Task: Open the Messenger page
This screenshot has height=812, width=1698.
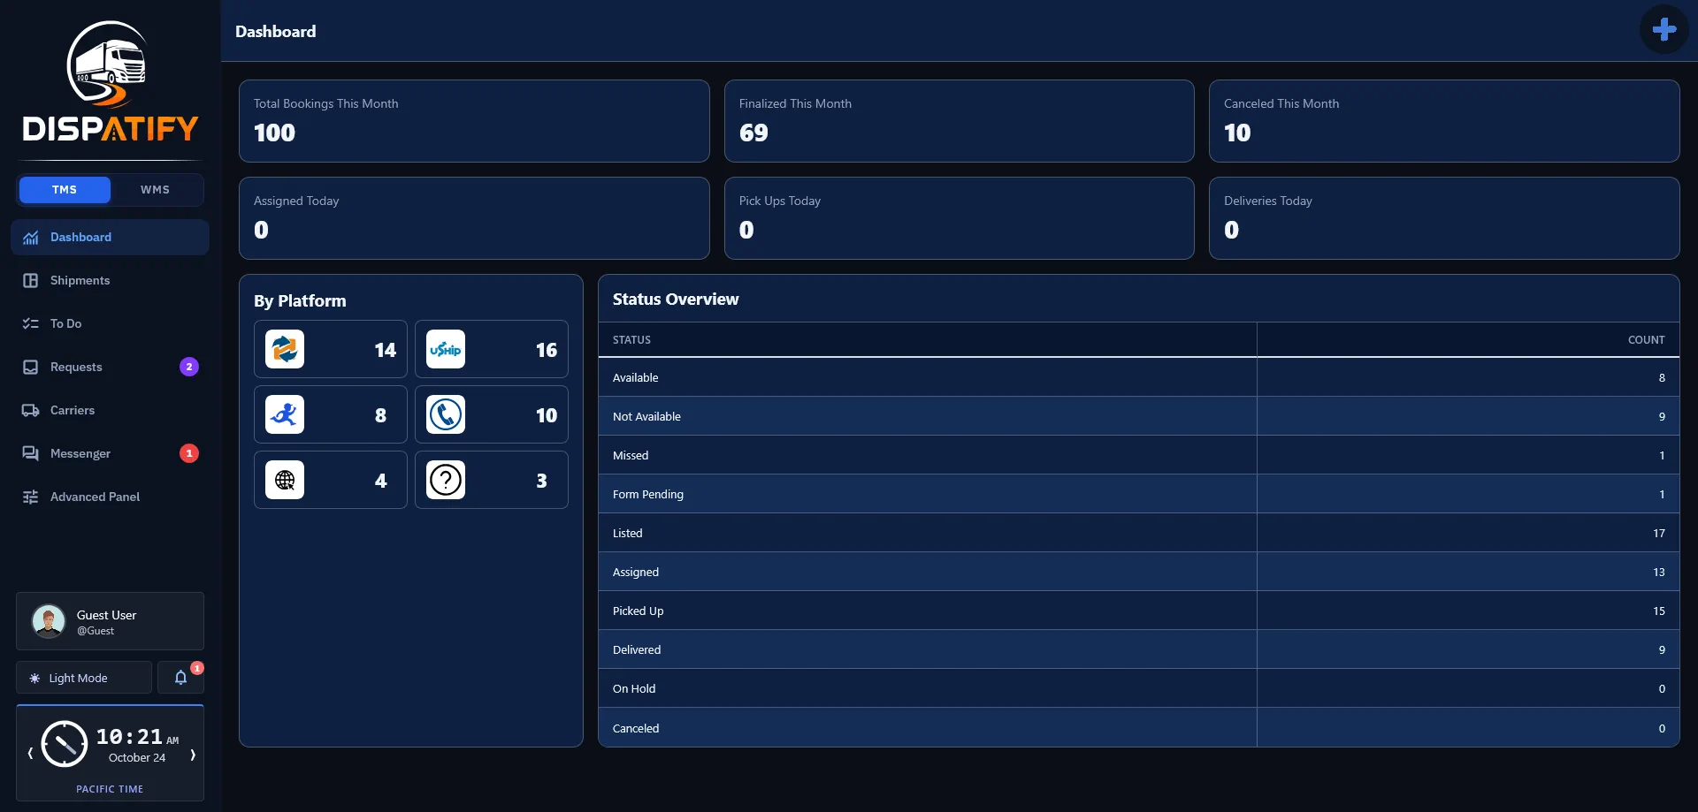Action: point(110,454)
